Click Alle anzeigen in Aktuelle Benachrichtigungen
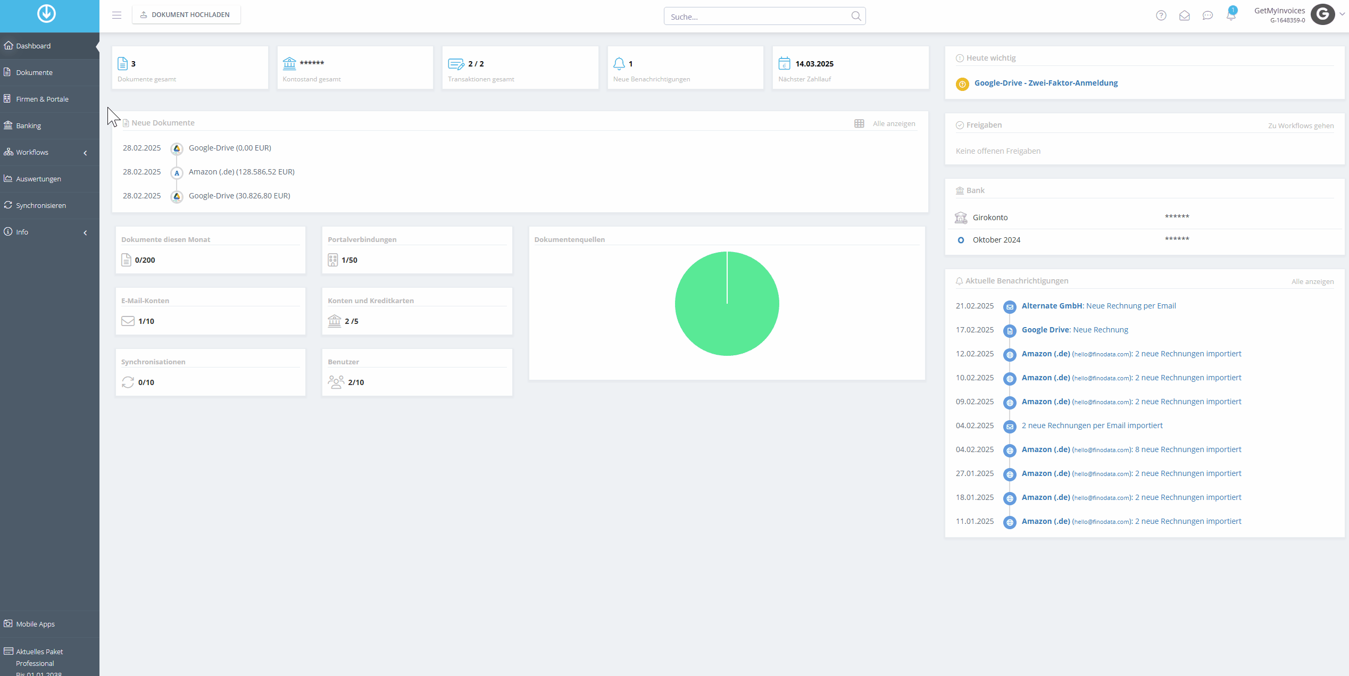Image resolution: width=1349 pixels, height=676 pixels. pyautogui.click(x=1312, y=281)
